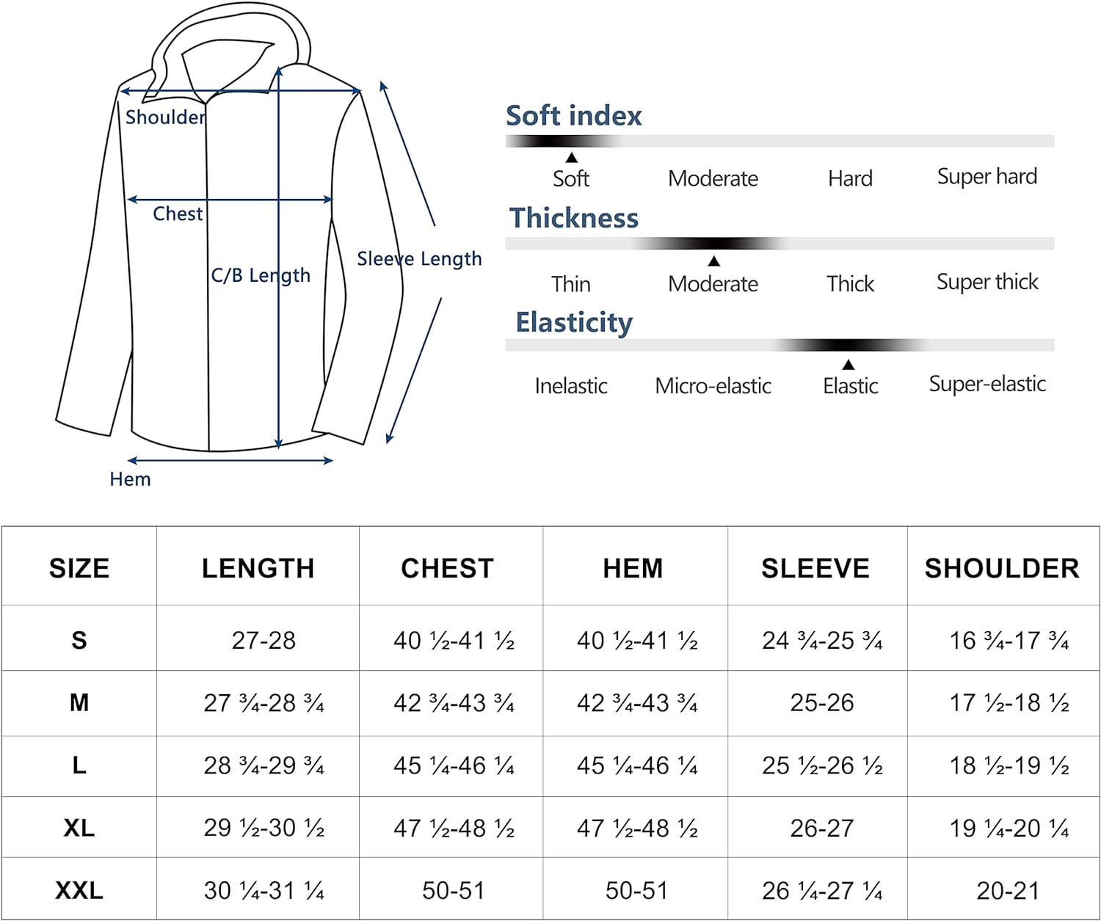Click the S length cell 27-28

[264, 641]
